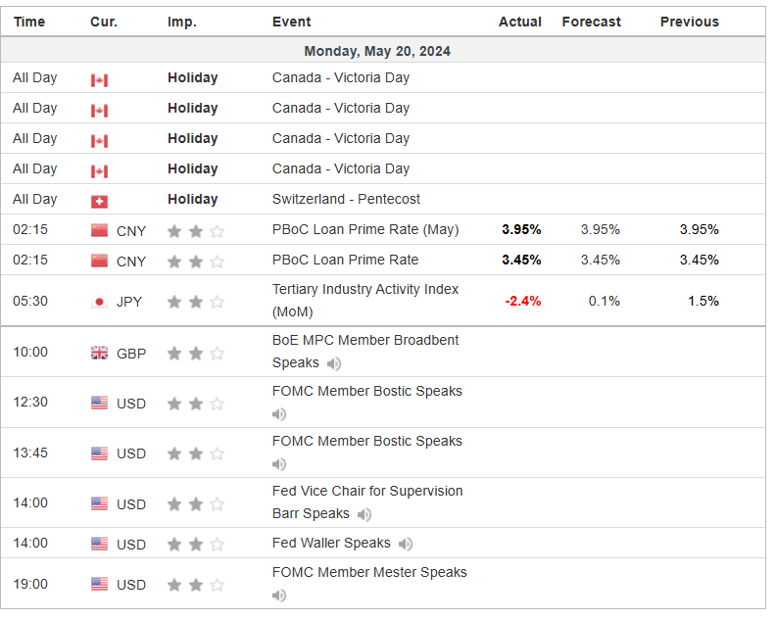Viewport: 775px width, 620px height.
Task: Click the UK flag next to GBP
Action: (x=99, y=353)
